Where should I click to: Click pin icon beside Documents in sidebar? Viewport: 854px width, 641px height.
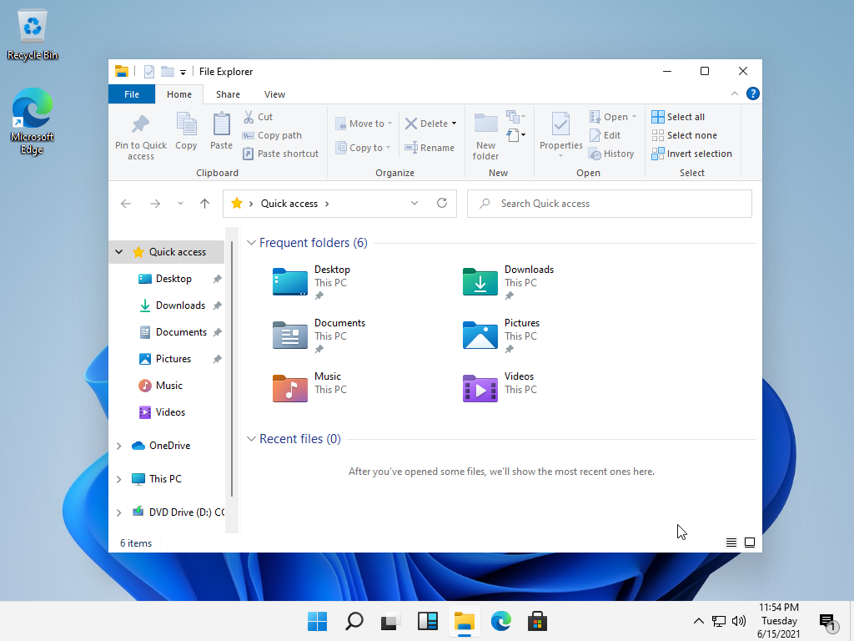pos(218,332)
